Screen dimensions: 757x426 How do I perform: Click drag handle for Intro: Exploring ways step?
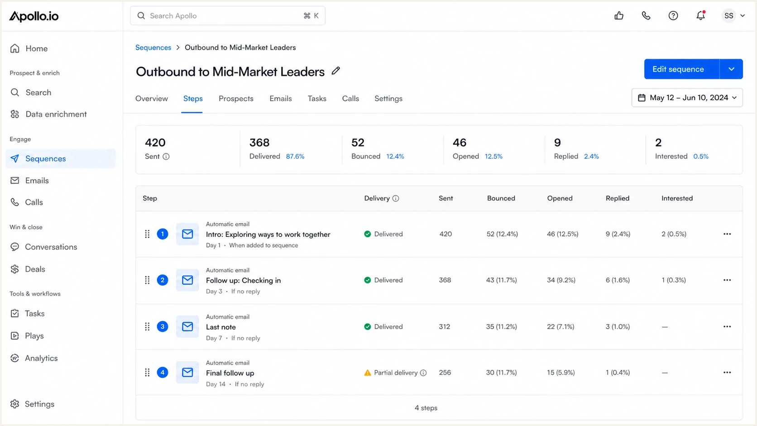coord(147,234)
